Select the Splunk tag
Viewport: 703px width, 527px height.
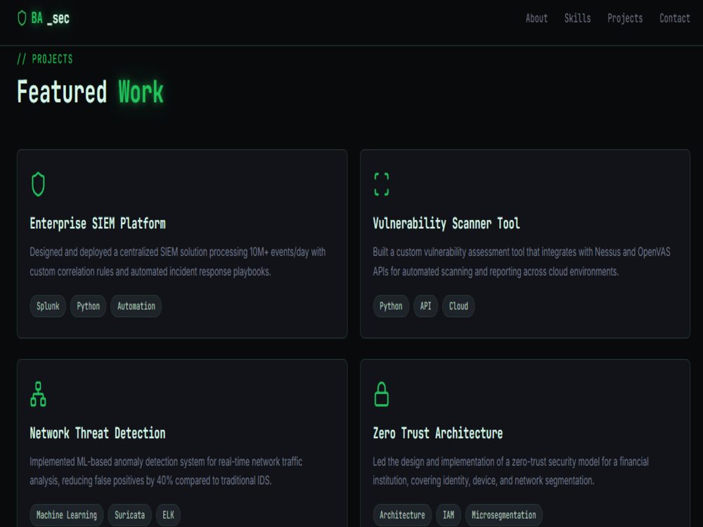48,306
